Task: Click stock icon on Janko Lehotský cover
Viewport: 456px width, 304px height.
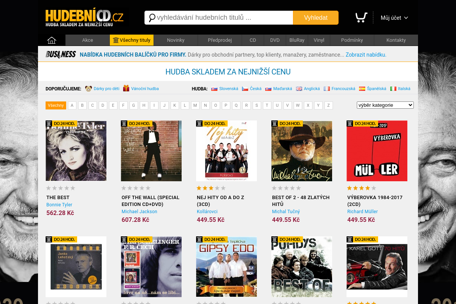Action: (49, 239)
